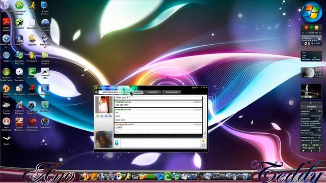The image size is (326, 183).
Task: Switch to the fourth chat conversation tab
Action: tap(172, 92)
